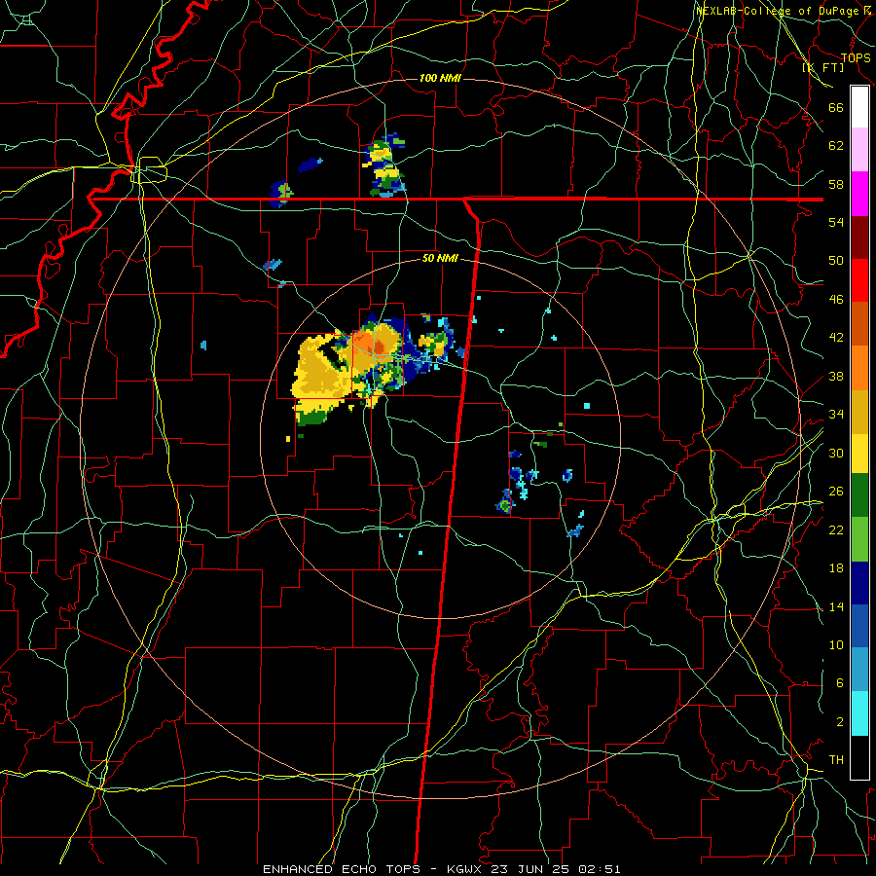The image size is (876, 876).
Task: Select the bright red legend swatch
Action: pos(859,280)
